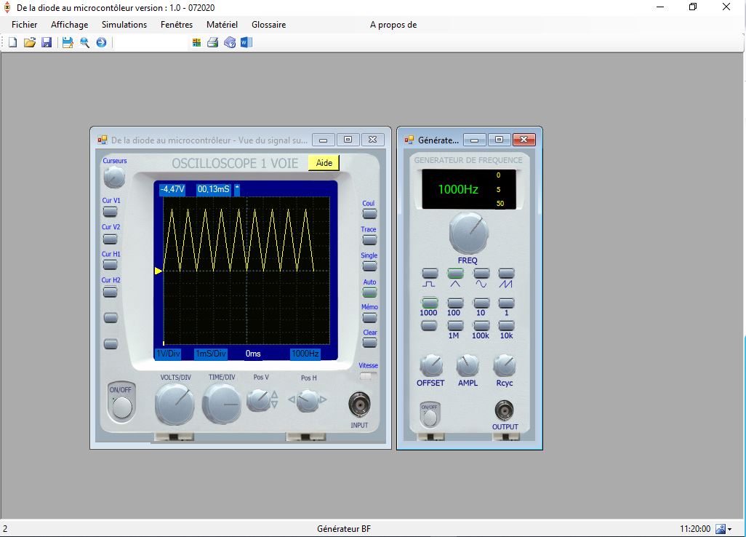Select the sawtooth waveform button

click(x=507, y=274)
